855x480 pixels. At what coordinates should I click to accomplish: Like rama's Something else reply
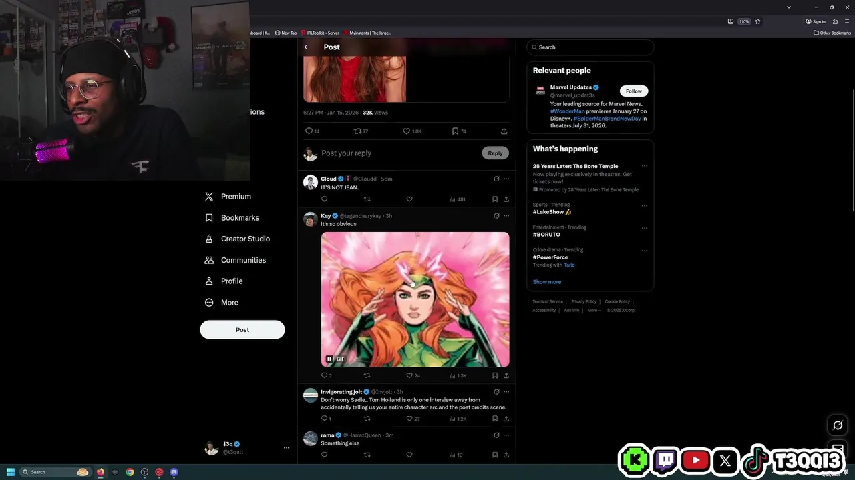(x=409, y=455)
